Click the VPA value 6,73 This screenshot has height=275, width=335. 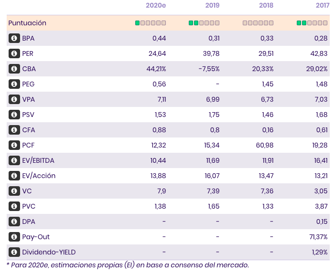point(267,99)
